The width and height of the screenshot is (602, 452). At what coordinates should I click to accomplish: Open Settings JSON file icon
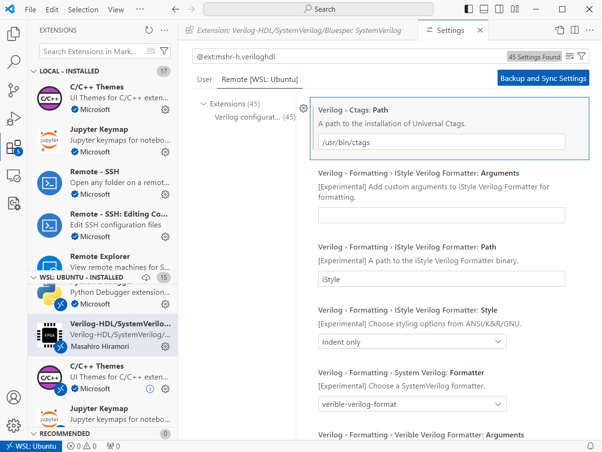560,30
